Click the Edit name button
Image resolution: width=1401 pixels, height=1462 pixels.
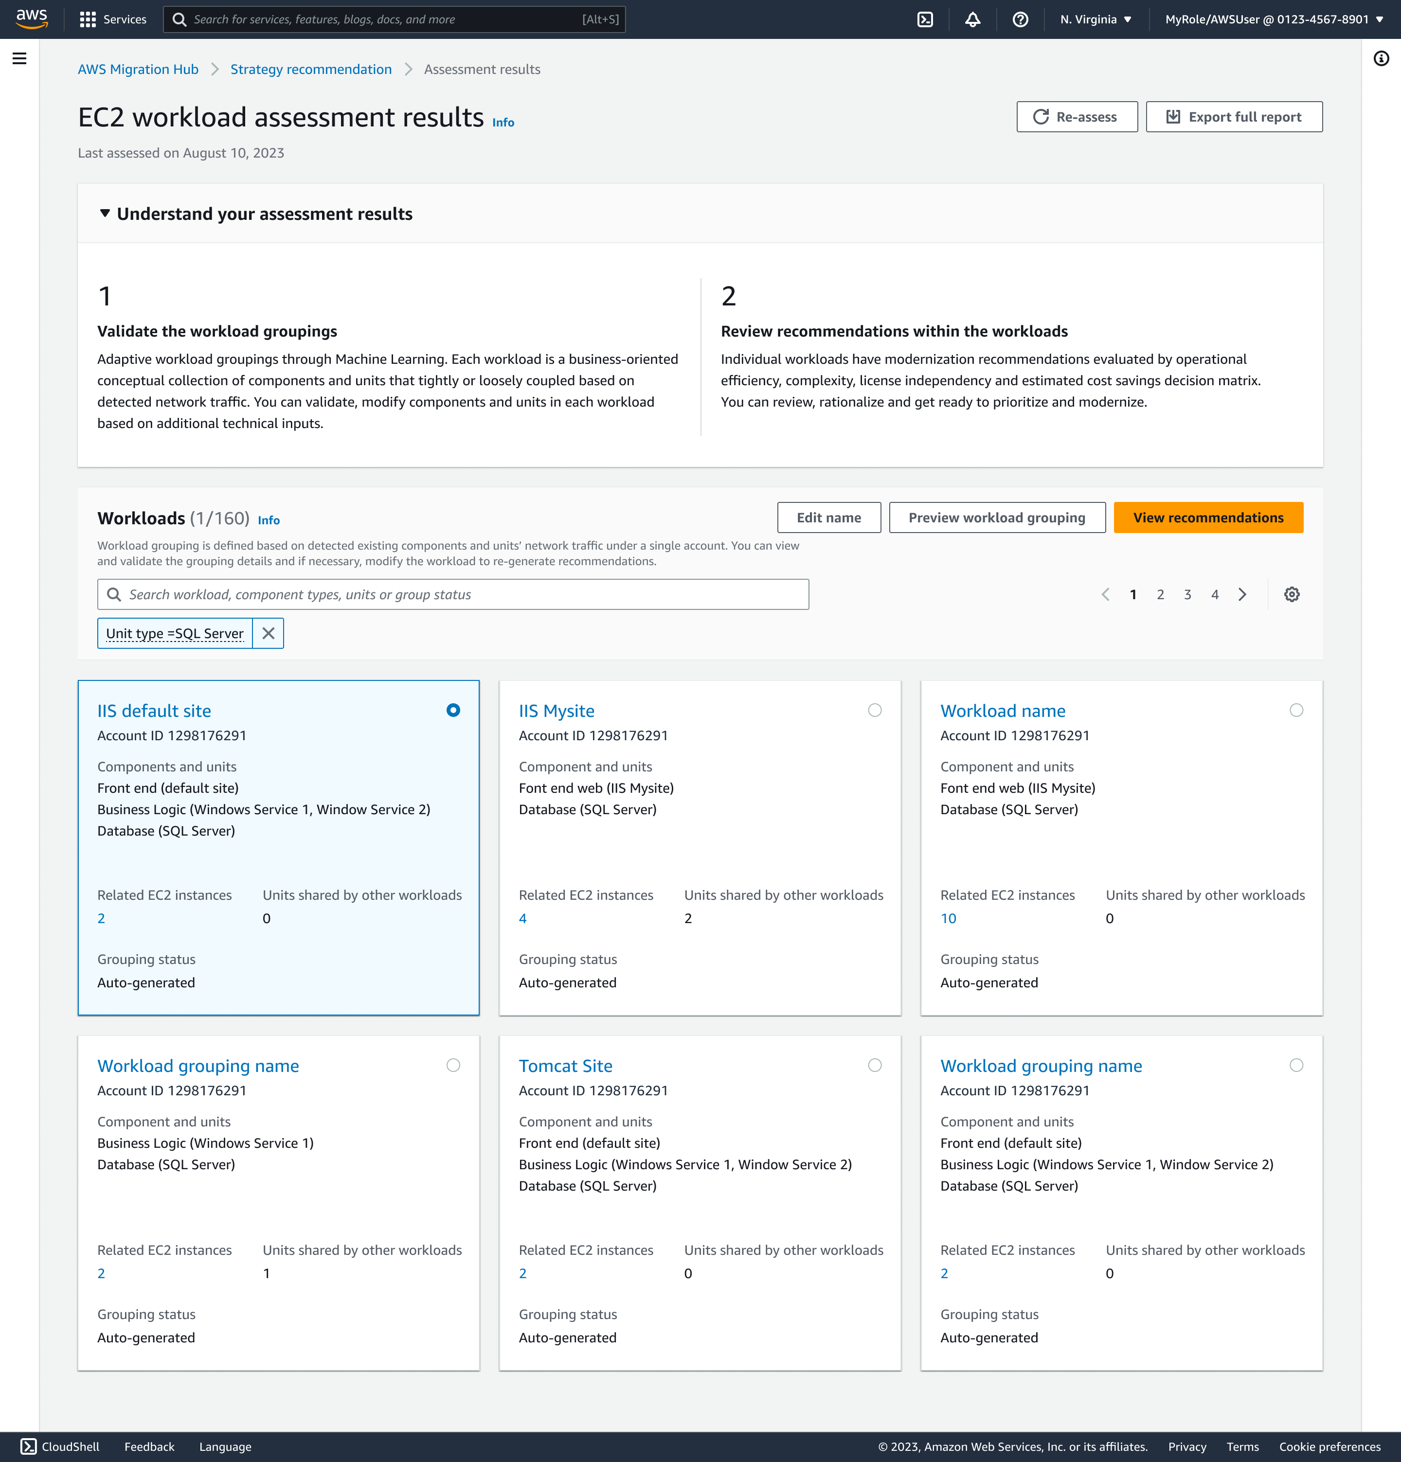(x=829, y=517)
